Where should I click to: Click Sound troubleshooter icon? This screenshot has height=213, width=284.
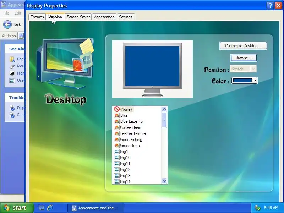[x=12, y=115]
